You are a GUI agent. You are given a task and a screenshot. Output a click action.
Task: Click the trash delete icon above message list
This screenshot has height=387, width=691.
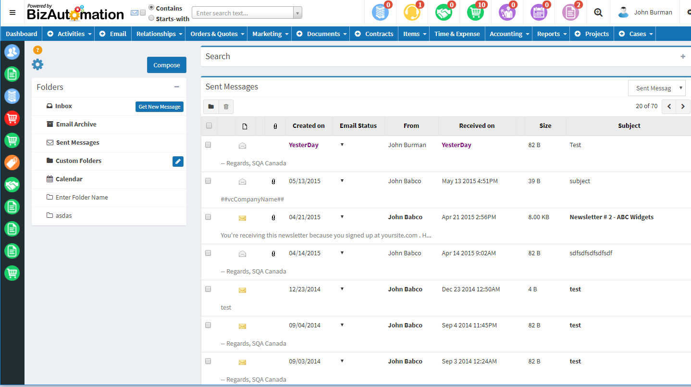(226, 107)
